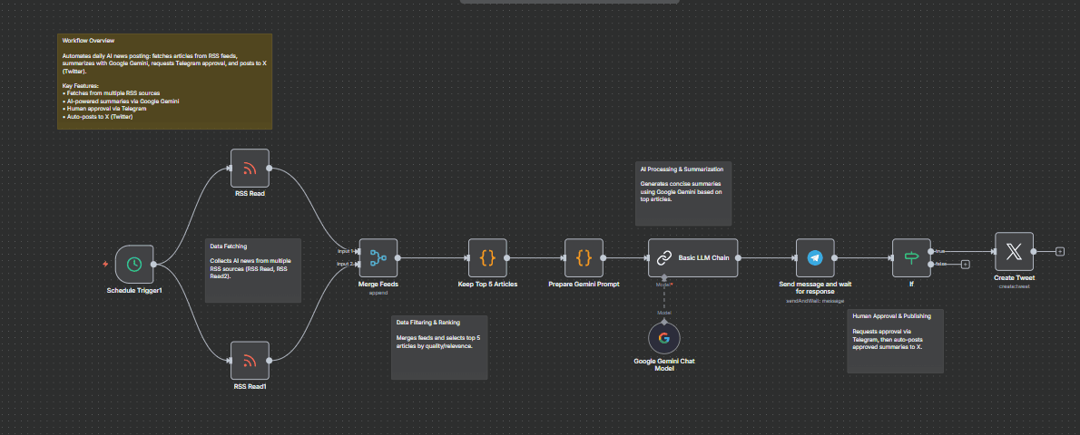Add a node on the If false branch
The width and height of the screenshot is (1080, 435).
click(965, 265)
